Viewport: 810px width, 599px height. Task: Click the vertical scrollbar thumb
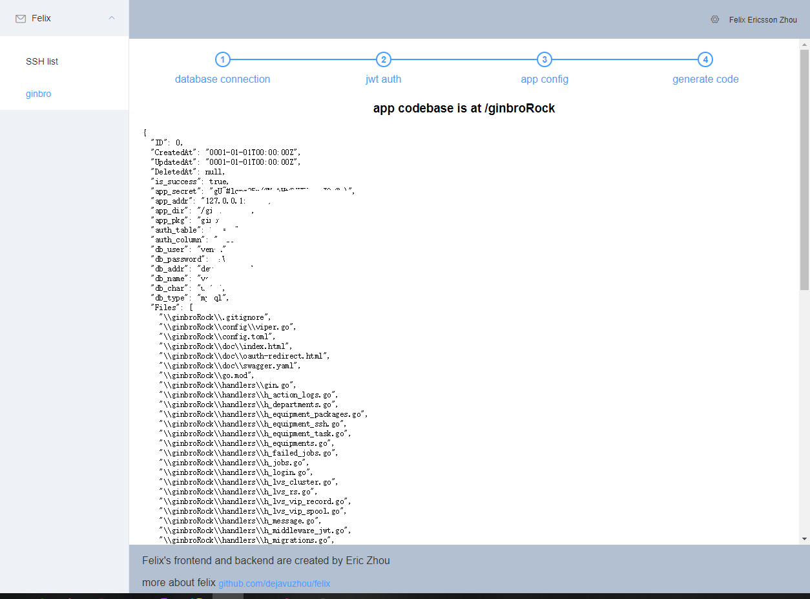click(x=804, y=168)
